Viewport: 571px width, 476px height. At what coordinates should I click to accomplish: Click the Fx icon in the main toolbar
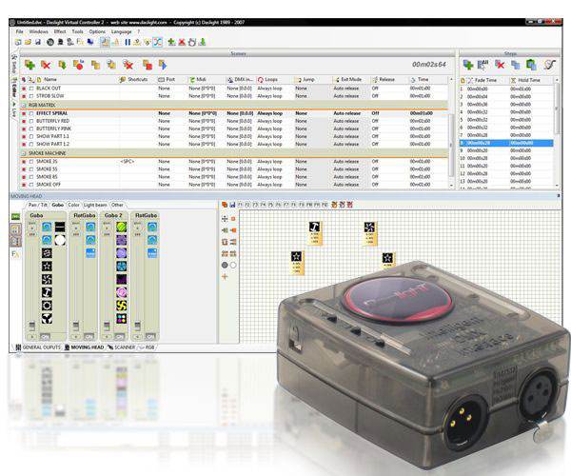[x=80, y=42]
